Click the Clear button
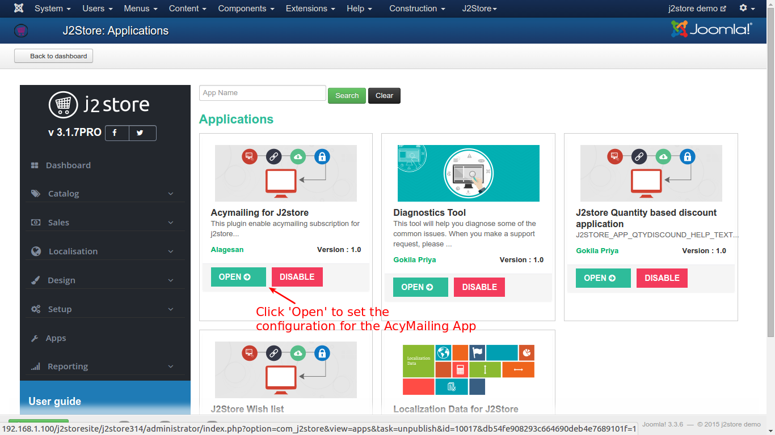775x435 pixels. pos(384,96)
